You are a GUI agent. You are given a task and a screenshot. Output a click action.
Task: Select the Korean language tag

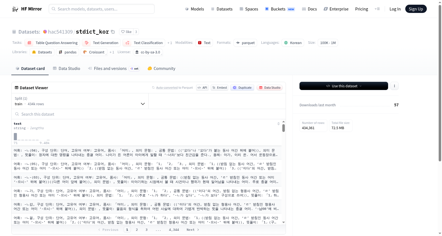point(293,43)
